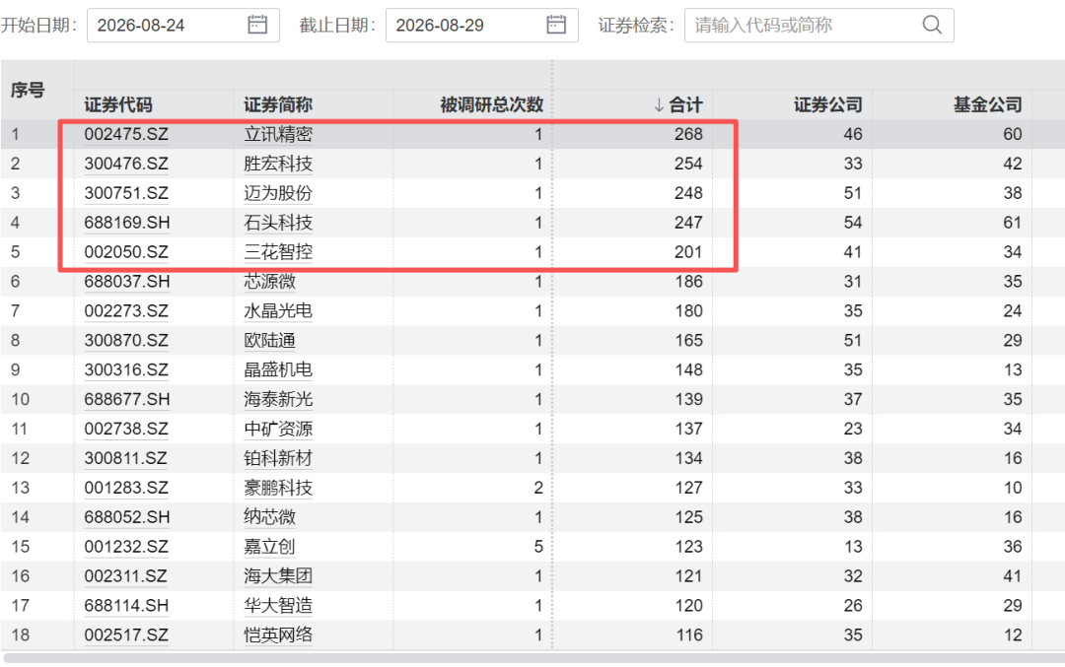Select the total value 165 for 欧陆通
Image resolution: width=1065 pixels, height=667 pixels.
688,341
